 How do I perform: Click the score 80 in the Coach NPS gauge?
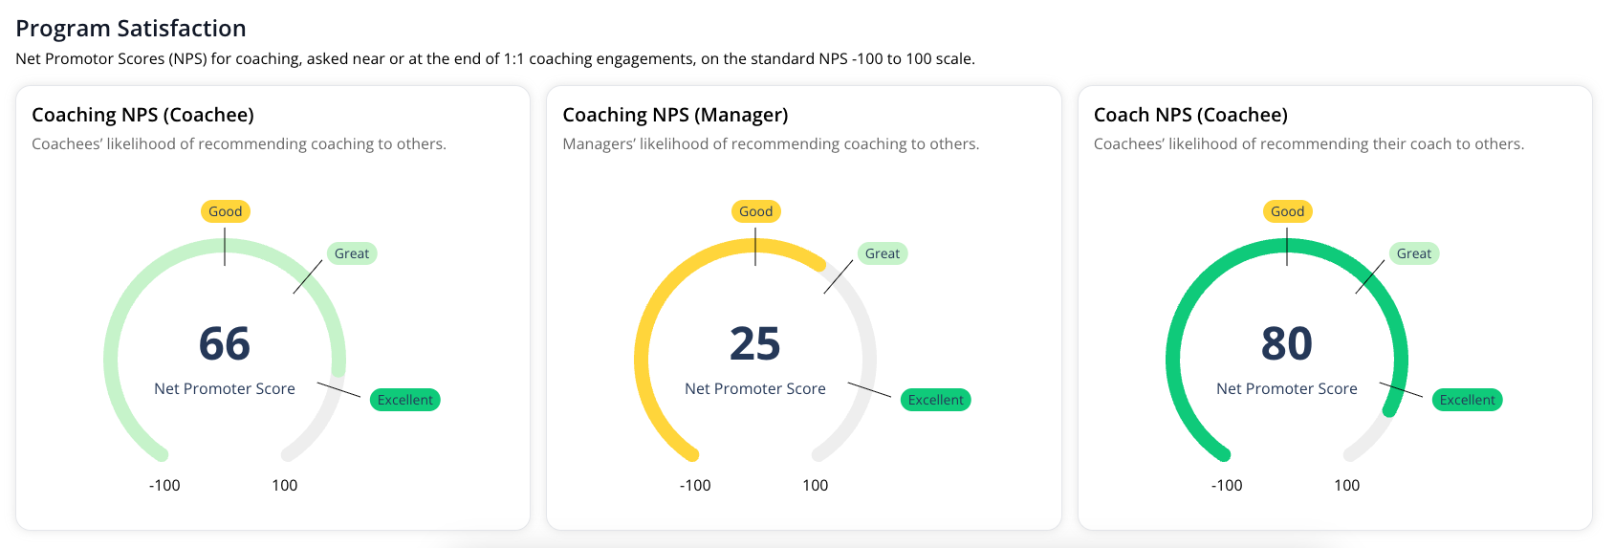1287,343
